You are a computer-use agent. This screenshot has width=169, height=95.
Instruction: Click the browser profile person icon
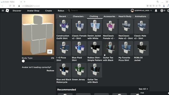[x=164, y=6]
